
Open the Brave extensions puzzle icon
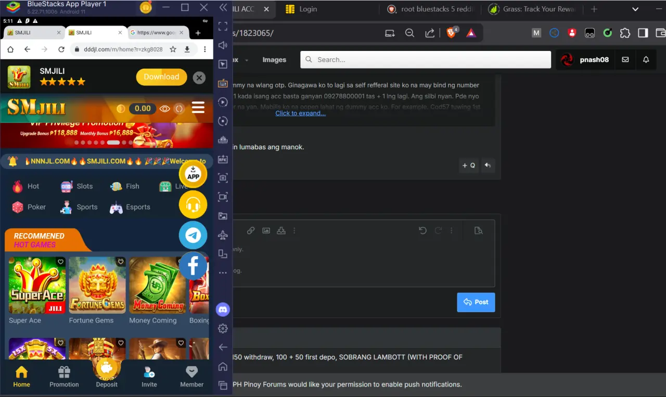point(625,33)
